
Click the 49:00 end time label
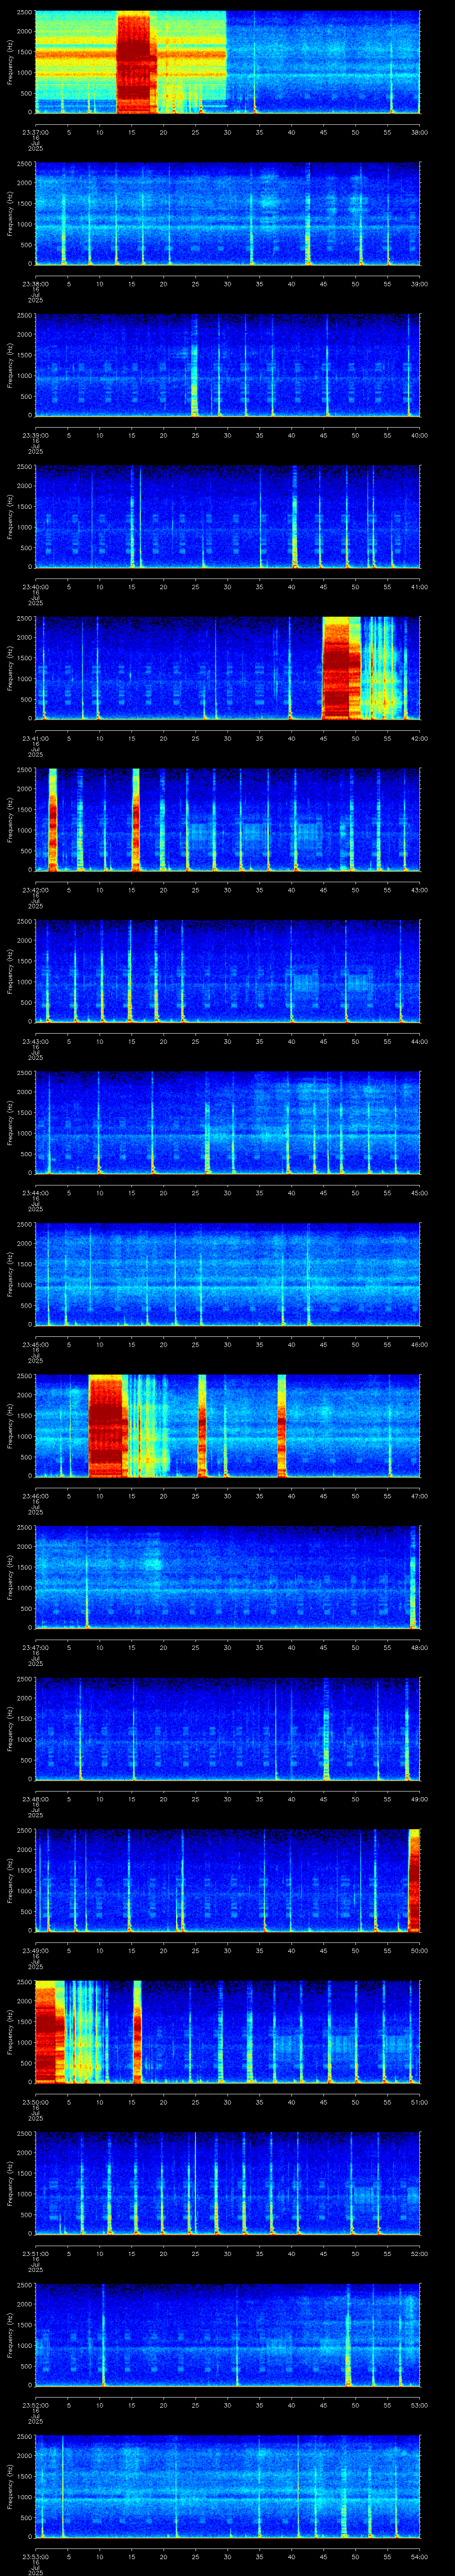click(x=420, y=1799)
